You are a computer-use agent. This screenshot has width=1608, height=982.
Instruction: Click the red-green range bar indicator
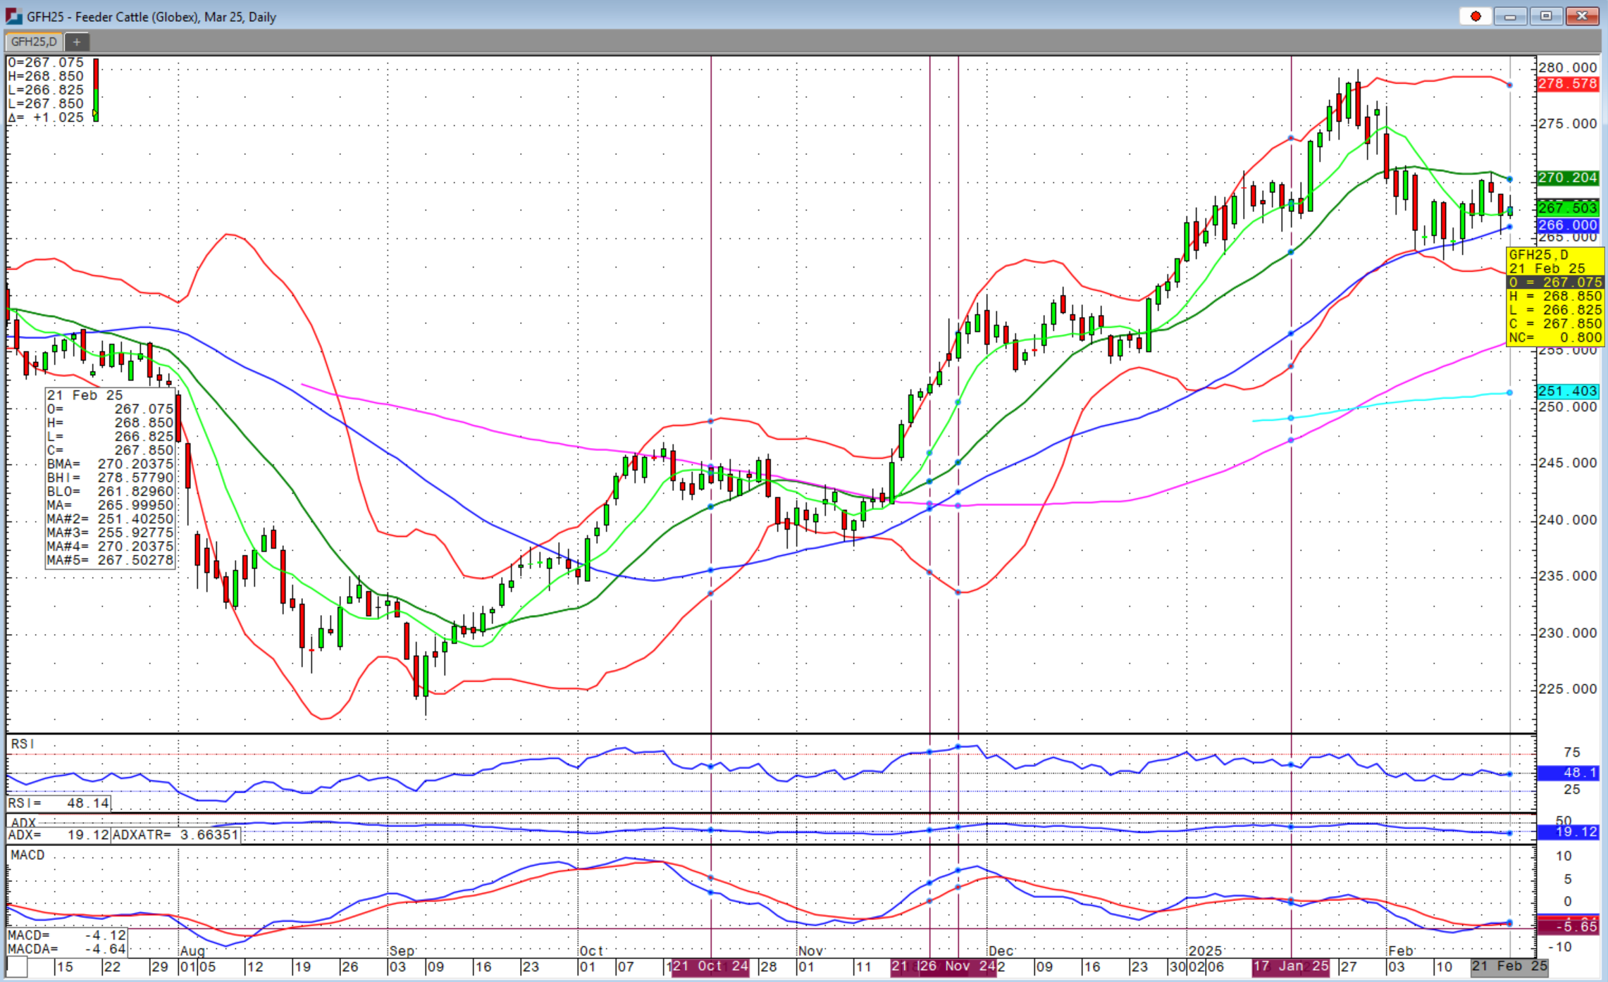[96, 90]
